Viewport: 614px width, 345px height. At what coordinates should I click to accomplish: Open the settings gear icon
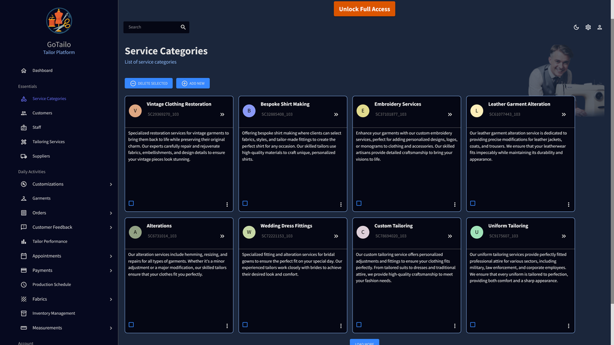[588, 28]
